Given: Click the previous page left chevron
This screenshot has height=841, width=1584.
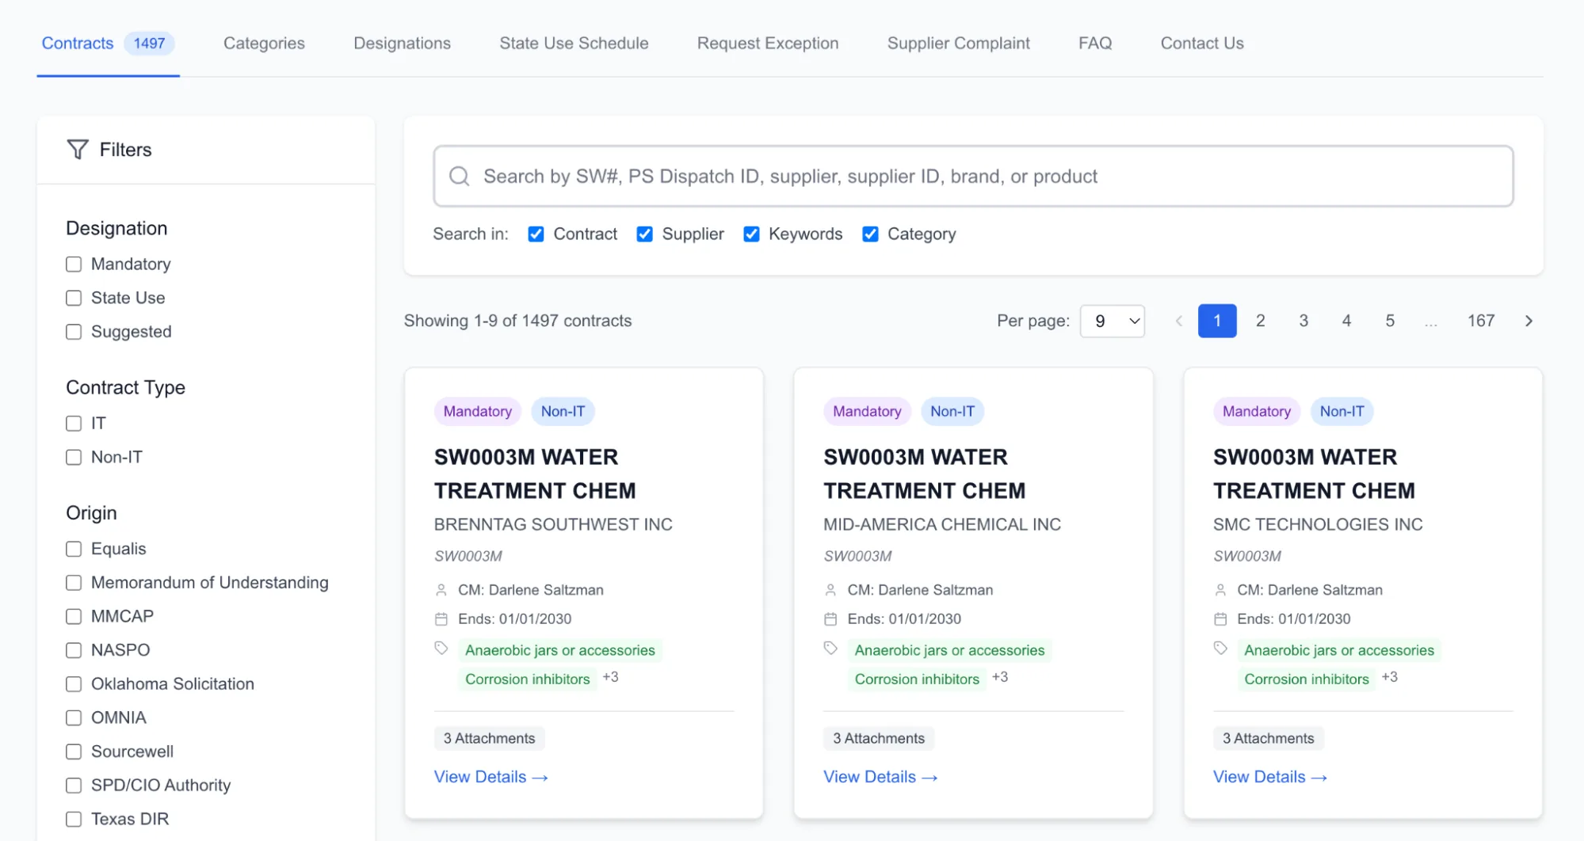Looking at the screenshot, I should click(x=1179, y=321).
